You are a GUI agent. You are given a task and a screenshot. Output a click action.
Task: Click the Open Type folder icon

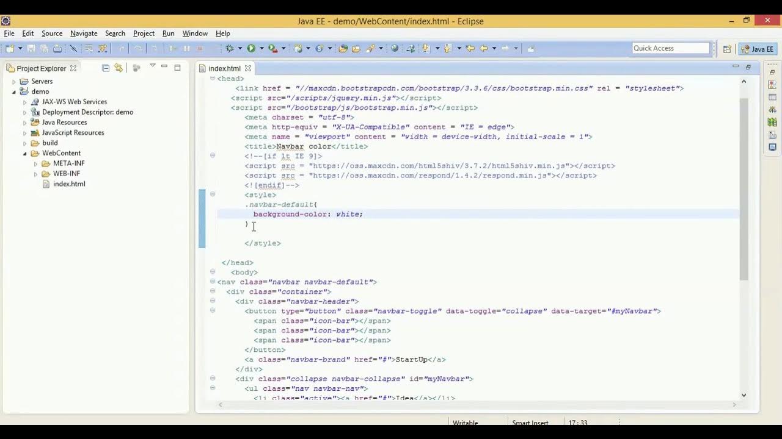pyautogui.click(x=343, y=48)
